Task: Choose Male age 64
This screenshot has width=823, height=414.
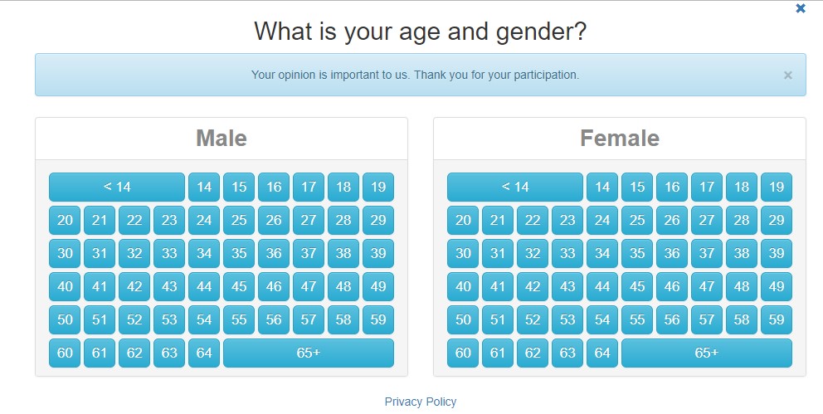Action: pyautogui.click(x=204, y=353)
